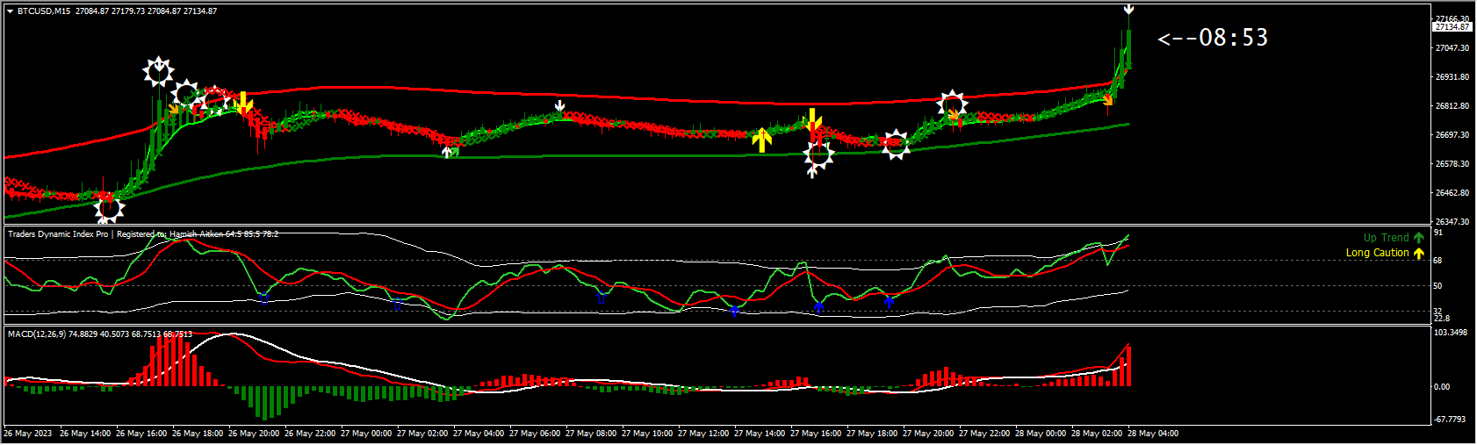Click the yellow up arrow near 27 May 14:00
The height and width of the screenshot is (445, 1477).
761,140
